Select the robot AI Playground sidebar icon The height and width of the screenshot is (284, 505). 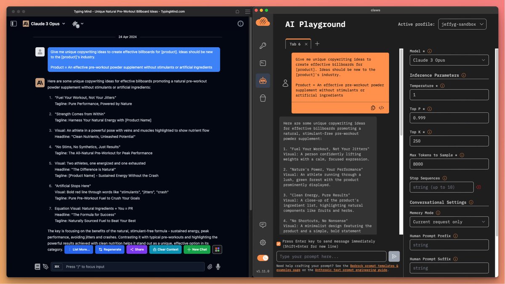coord(263,80)
